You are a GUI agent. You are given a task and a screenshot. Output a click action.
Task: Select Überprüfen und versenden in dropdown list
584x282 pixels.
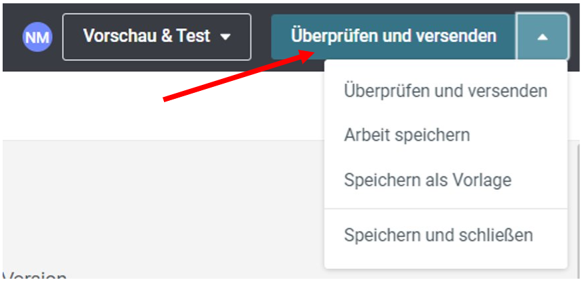445,91
